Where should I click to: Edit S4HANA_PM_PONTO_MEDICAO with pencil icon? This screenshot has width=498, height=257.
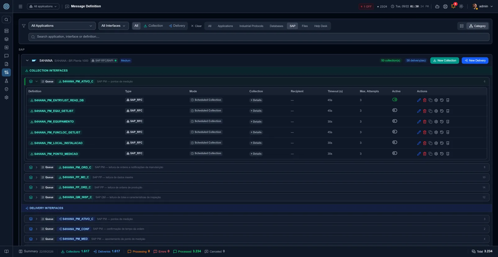tap(419, 154)
